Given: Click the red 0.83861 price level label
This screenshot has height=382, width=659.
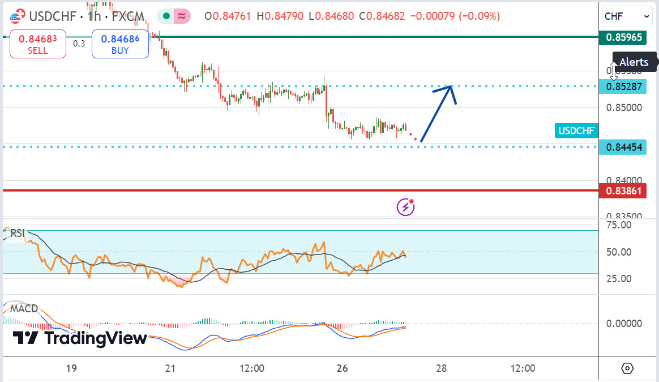Looking at the screenshot, I should 624,191.
